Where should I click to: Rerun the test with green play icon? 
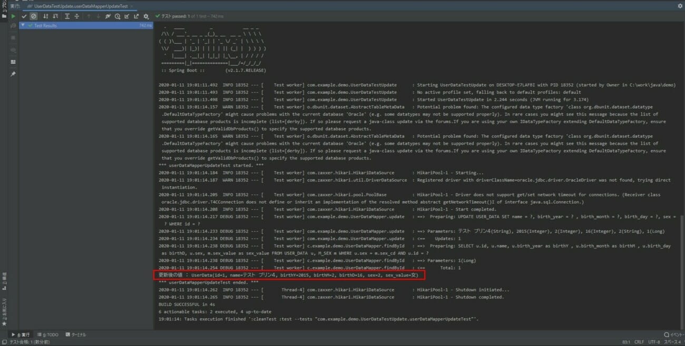click(x=13, y=16)
